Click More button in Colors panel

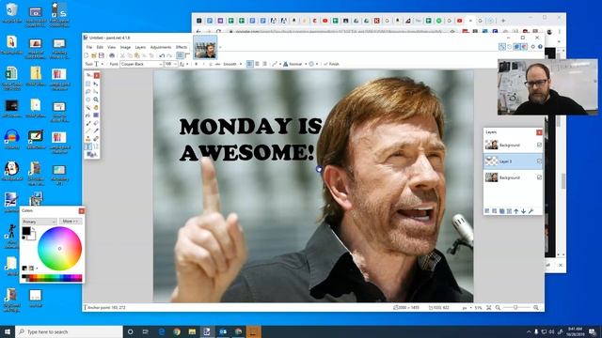(71, 222)
